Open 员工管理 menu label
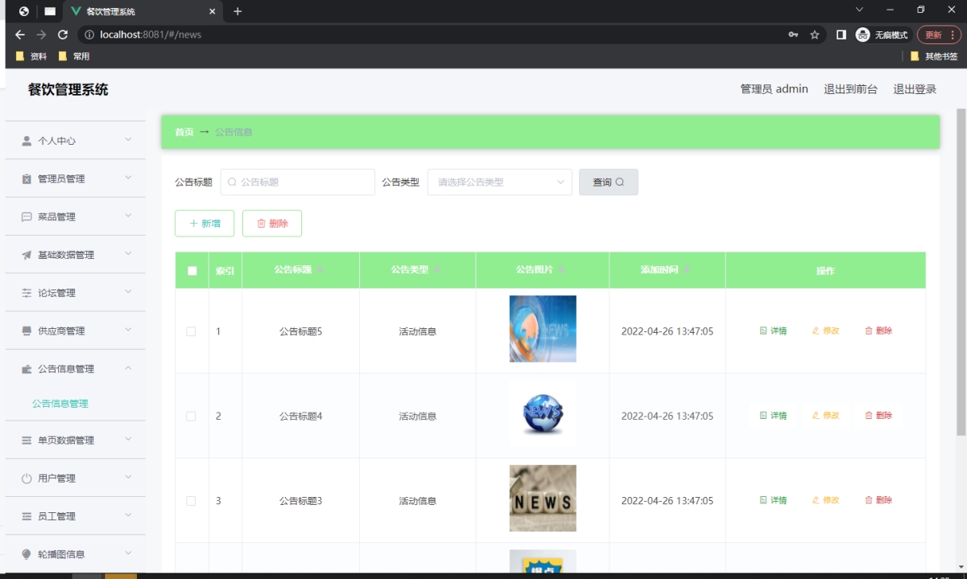This screenshot has width=967, height=579. point(56,516)
